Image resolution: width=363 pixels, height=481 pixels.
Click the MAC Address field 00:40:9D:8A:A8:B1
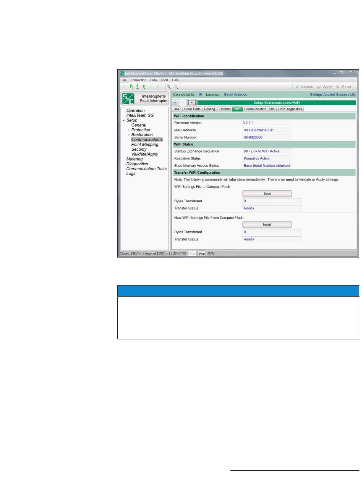point(267,130)
